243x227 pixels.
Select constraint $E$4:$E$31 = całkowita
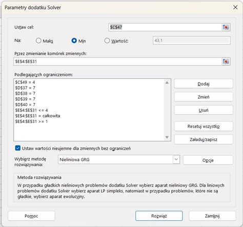[x=37, y=116]
